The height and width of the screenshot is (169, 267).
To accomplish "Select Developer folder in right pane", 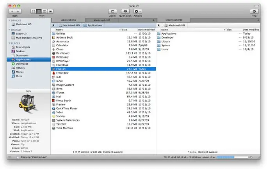I will [x=208, y=37].
